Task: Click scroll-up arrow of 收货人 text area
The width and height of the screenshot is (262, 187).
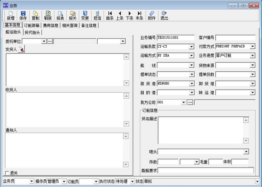Action: [126, 96]
